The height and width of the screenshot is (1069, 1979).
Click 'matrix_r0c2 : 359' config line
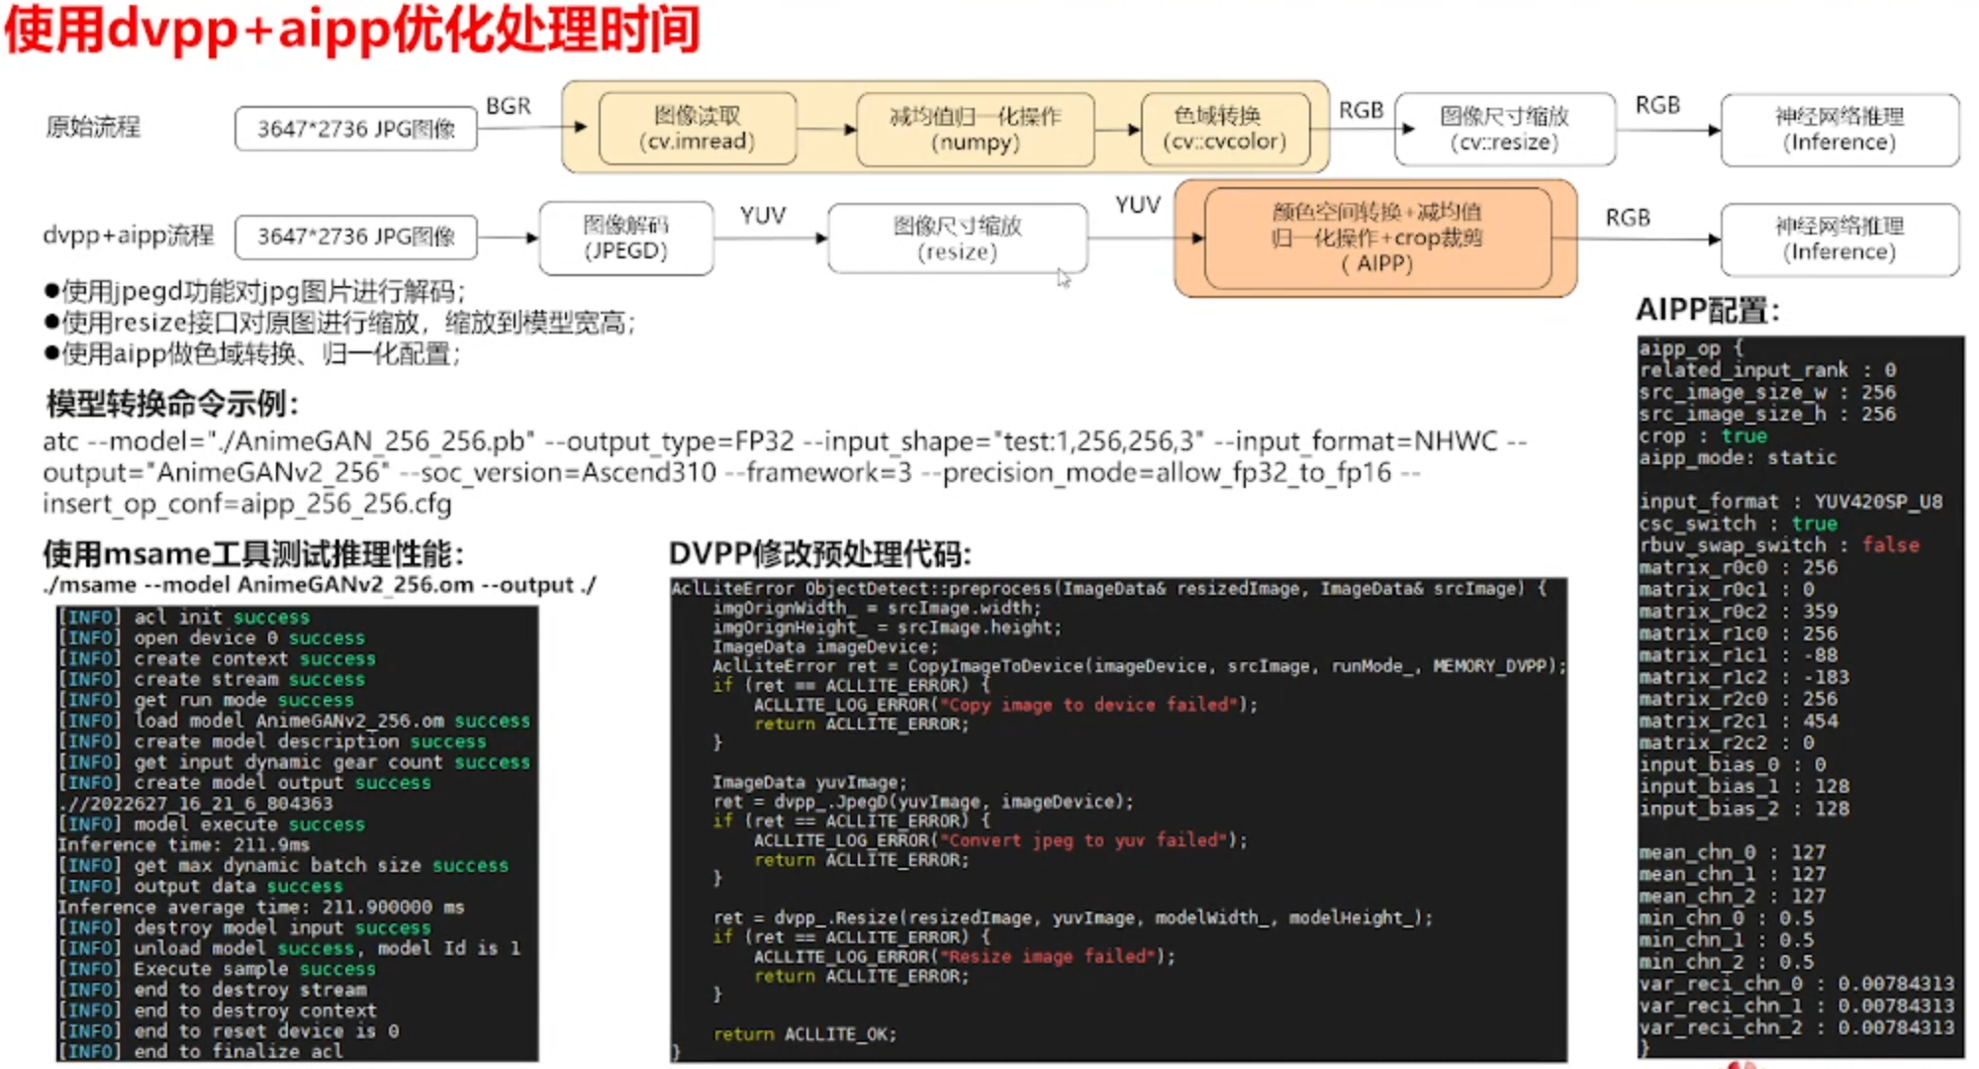[x=1739, y=612]
